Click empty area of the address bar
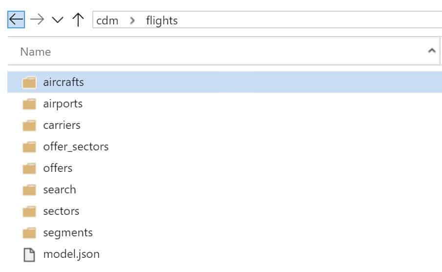442x272 pixels. click(310, 20)
